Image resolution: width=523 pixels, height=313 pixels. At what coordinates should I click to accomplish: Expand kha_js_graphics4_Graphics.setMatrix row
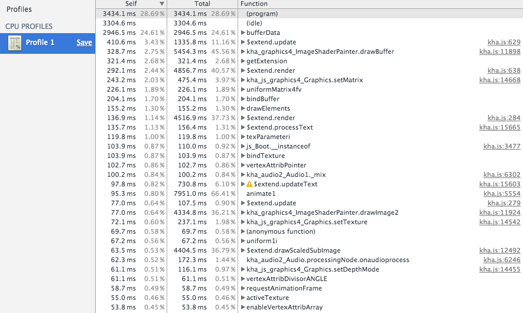point(243,80)
